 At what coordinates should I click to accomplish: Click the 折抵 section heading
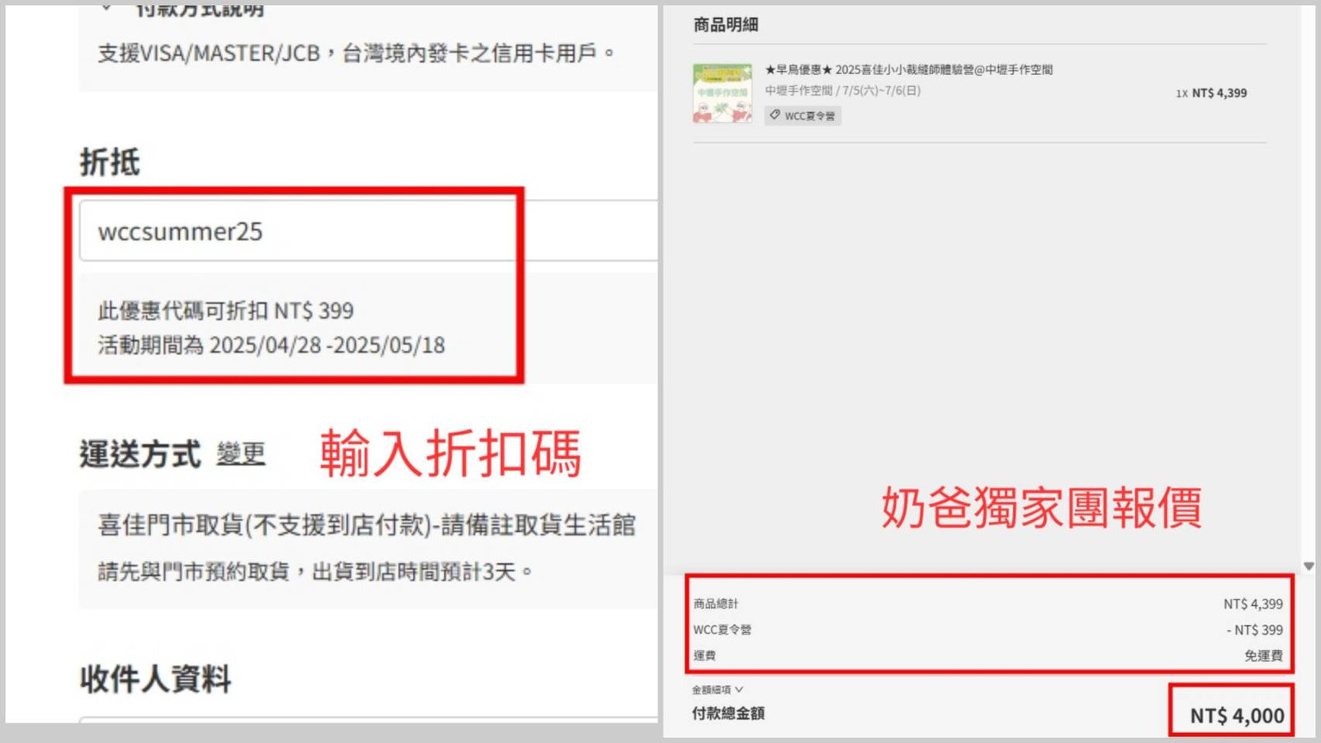[110, 162]
